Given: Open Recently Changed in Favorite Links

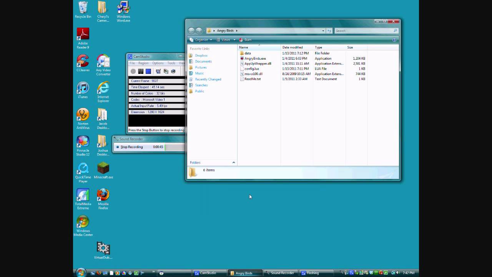Looking at the screenshot, I should click(x=205, y=79).
